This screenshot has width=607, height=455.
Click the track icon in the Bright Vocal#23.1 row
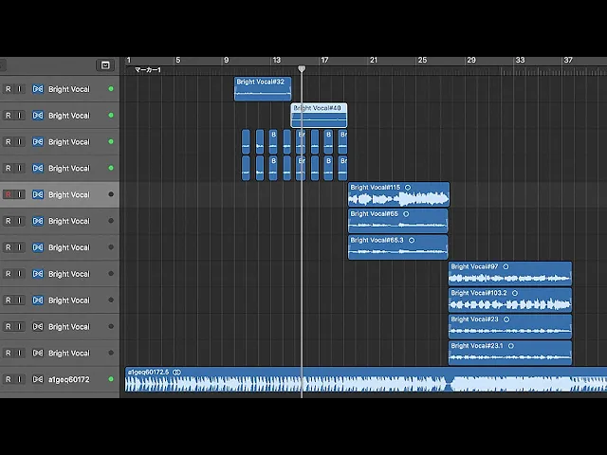pos(38,353)
